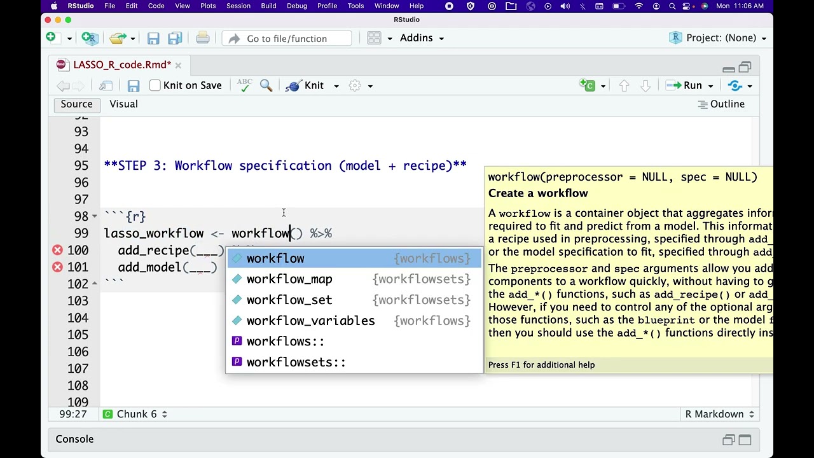Expand the recent files dropdown arrow
Image resolution: width=814 pixels, height=458 pixels.
pos(132,39)
